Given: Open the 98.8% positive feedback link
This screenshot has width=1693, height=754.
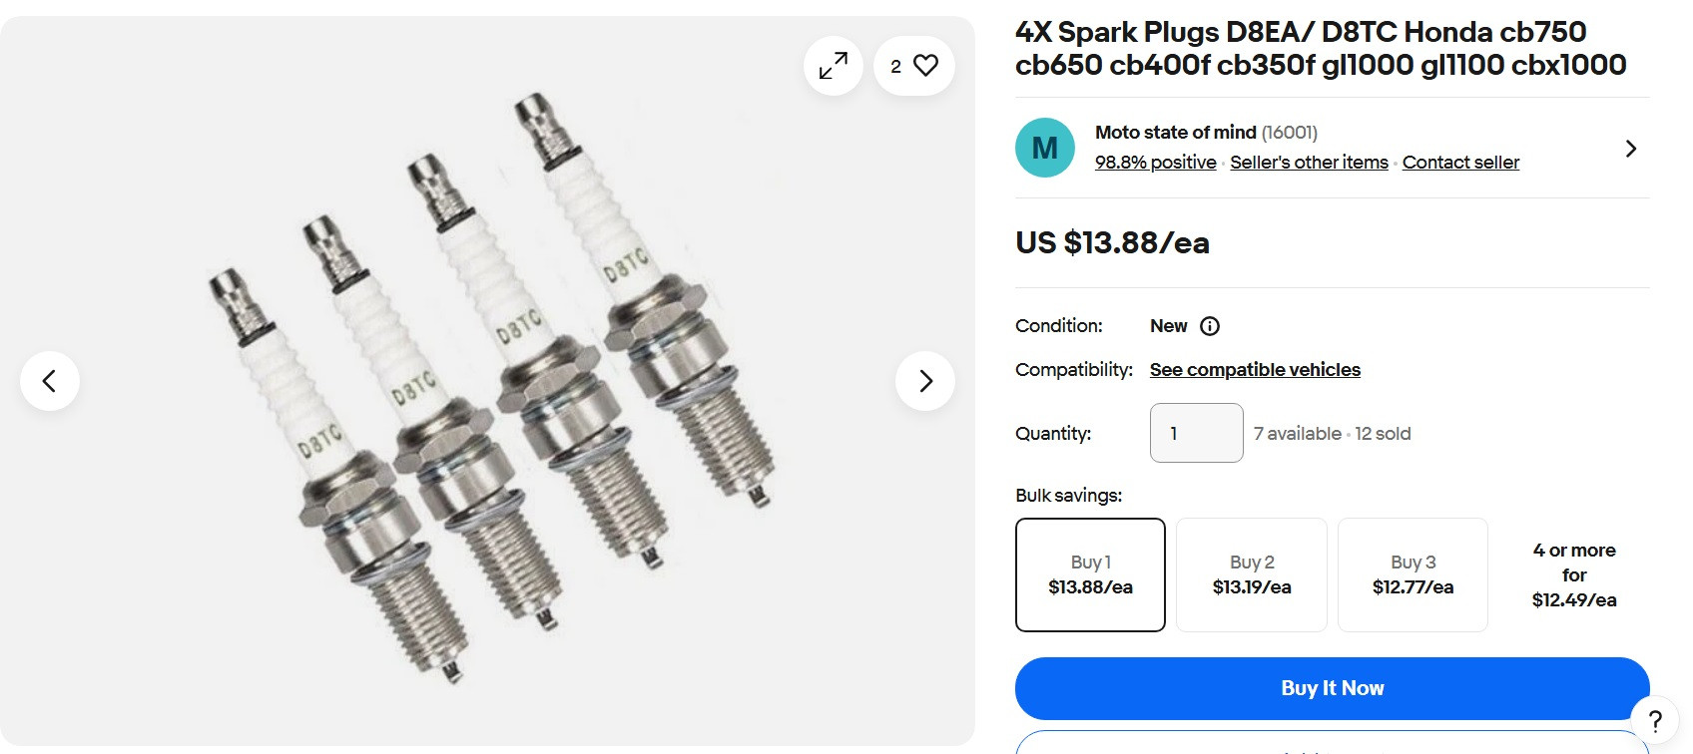Looking at the screenshot, I should click(x=1155, y=162).
